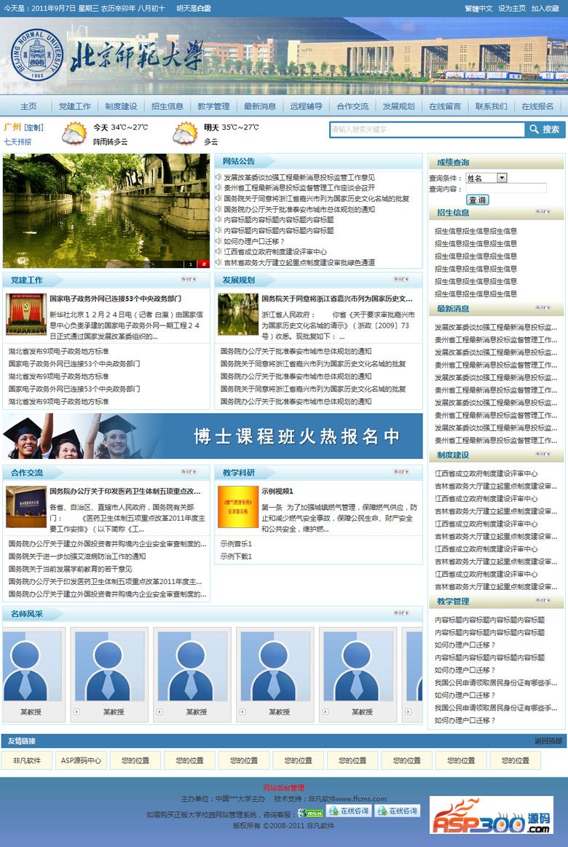Open 'more' for 制度建设 sidebar section

pos(543,454)
